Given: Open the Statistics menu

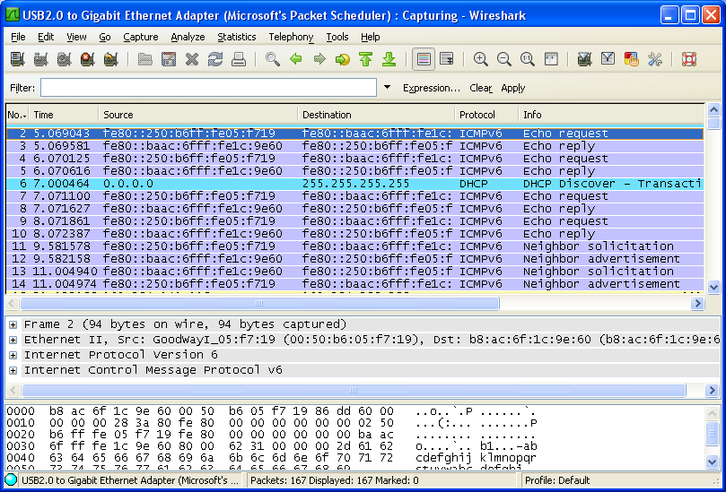Looking at the screenshot, I should [237, 37].
